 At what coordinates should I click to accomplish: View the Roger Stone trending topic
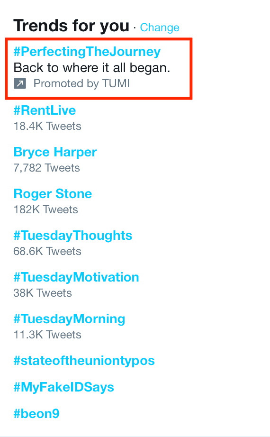tap(53, 194)
